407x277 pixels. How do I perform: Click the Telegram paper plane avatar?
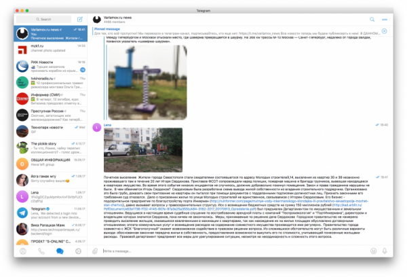[22, 213]
